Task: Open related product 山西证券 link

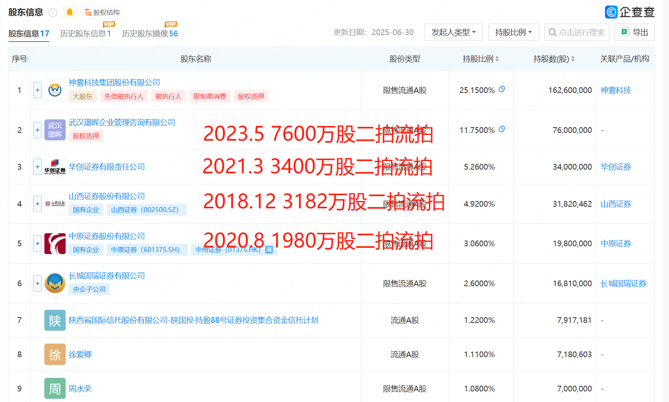Action: coord(616,204)
